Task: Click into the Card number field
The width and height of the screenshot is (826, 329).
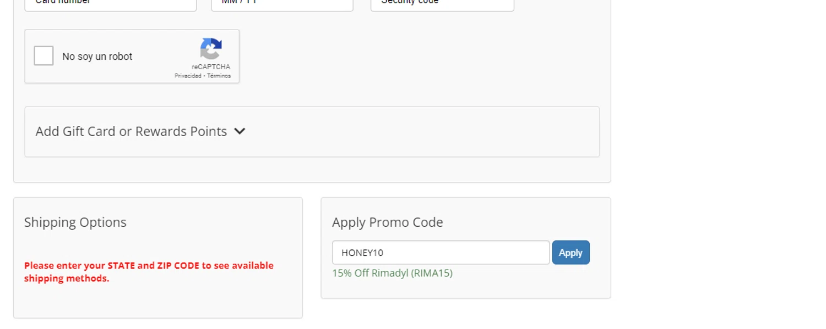Action: coord(110,4)
